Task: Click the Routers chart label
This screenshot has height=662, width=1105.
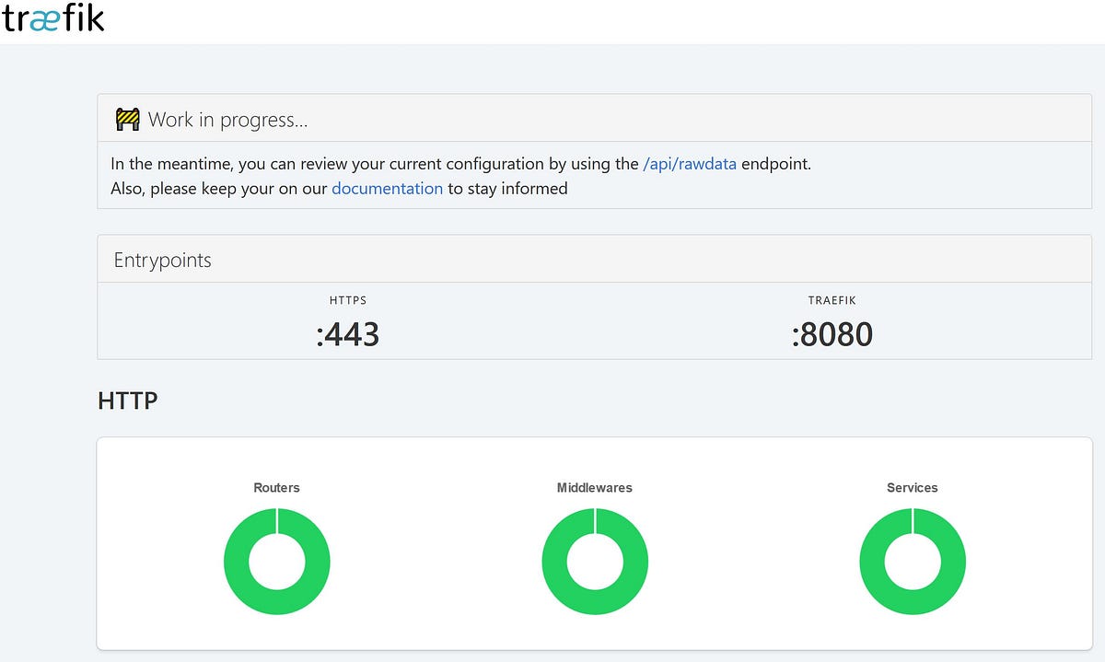Action: [x=276, y=488]
